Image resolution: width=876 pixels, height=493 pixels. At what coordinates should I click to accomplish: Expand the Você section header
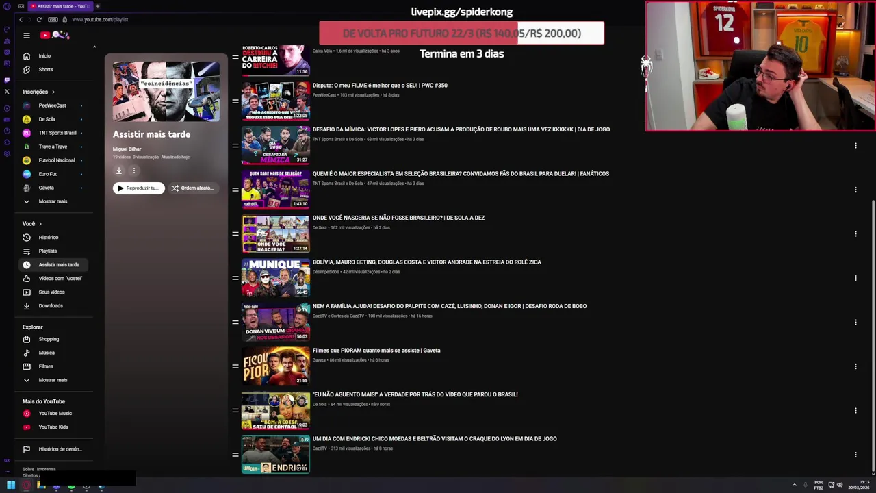(32, 223)
